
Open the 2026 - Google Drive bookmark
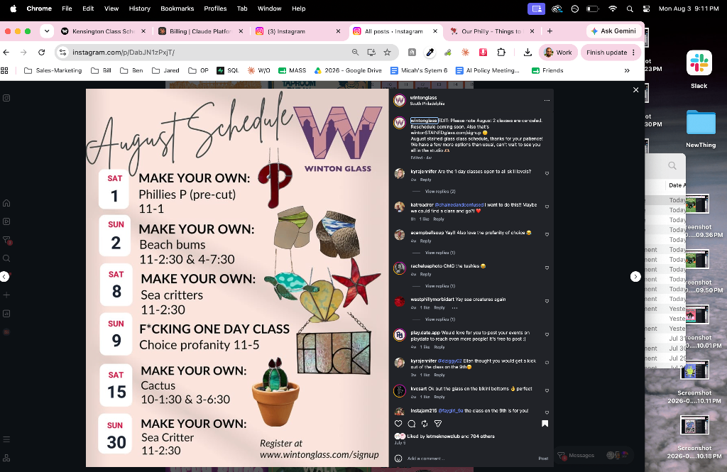[348, 70]
